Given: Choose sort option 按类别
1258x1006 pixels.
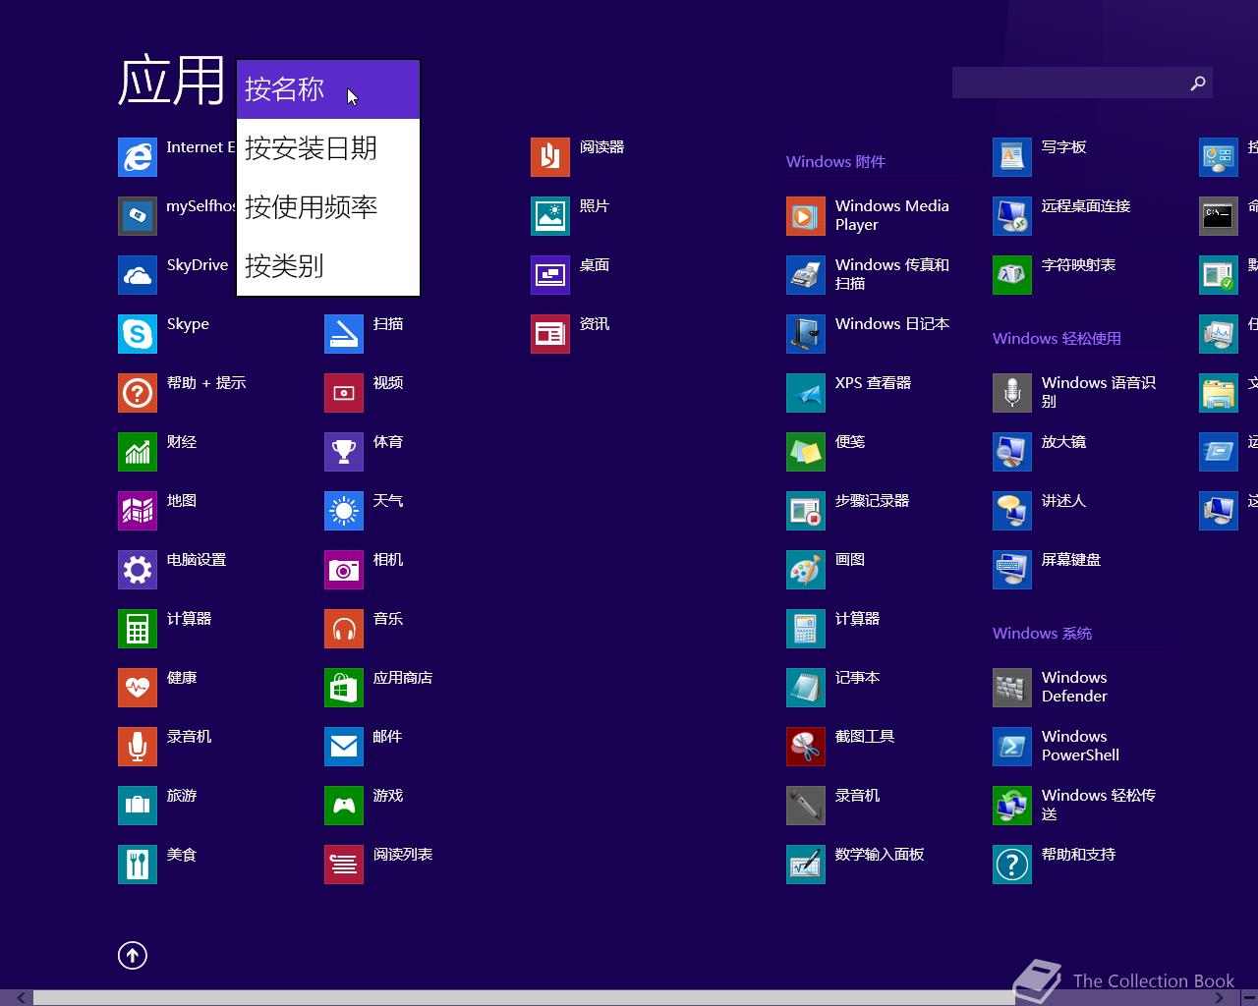Looking at the screenshot, I should 328,266.
